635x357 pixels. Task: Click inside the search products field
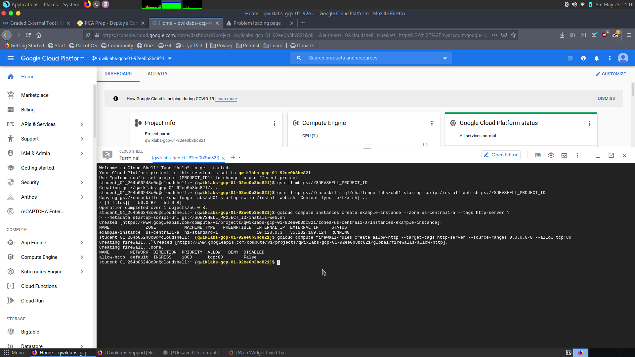pos(364,58)
